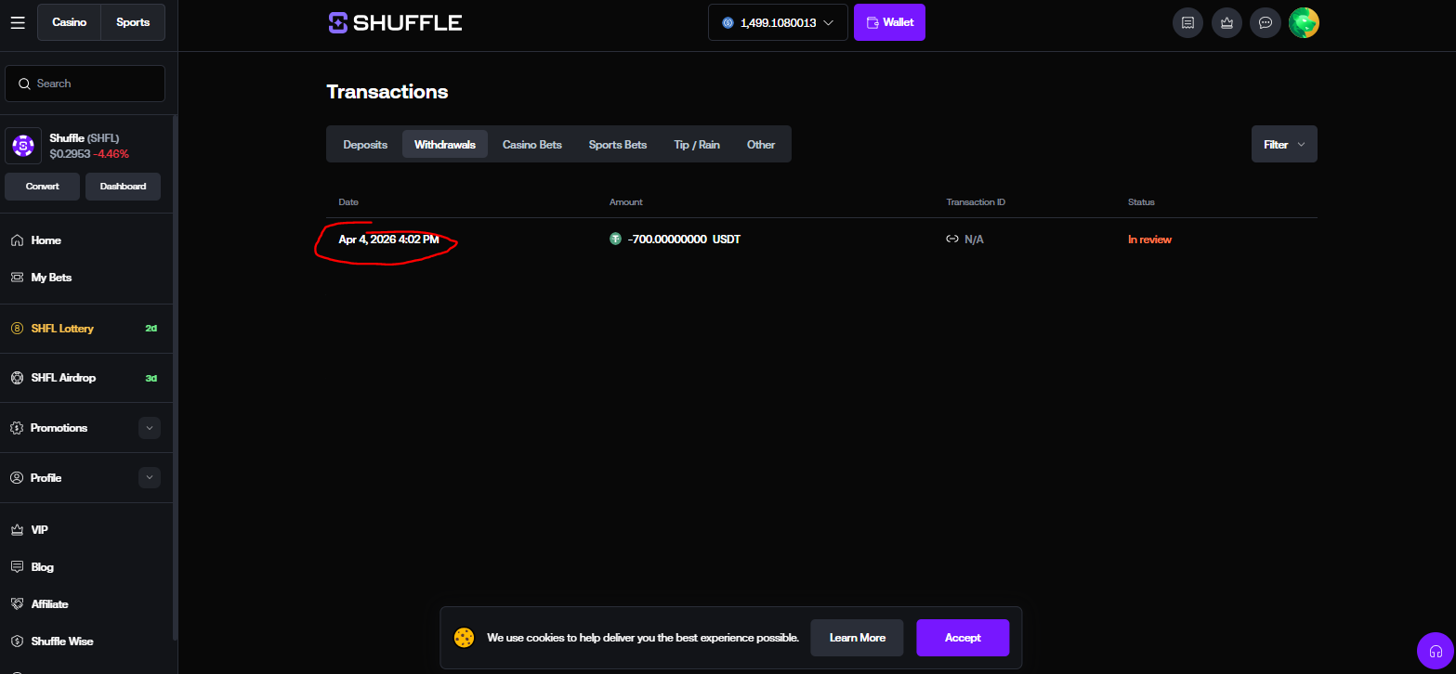Screen dimensions: 1456x674
Task: Open live support headset button
Action: (x=1436, y=651)
